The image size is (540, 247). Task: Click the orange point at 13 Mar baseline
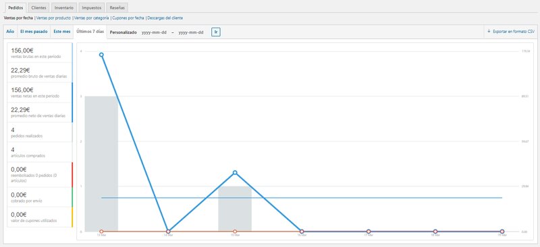tap(101, 232)
